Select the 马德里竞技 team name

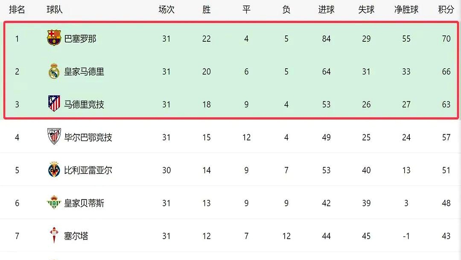[x=84, y=104]
